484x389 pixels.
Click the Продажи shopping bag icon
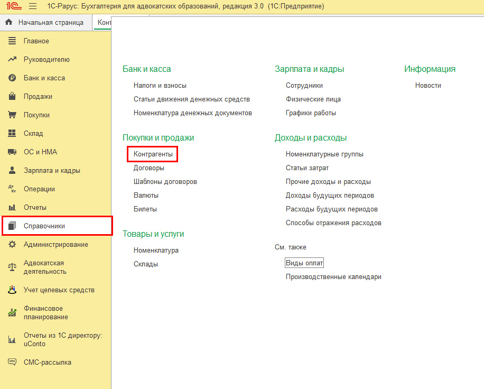(12, 97)
